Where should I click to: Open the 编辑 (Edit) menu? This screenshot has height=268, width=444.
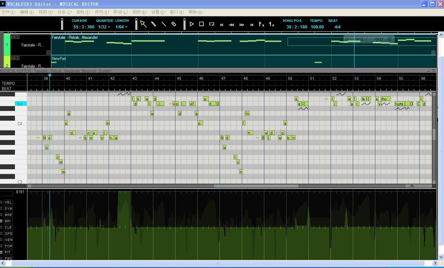[x=27, y=12]
